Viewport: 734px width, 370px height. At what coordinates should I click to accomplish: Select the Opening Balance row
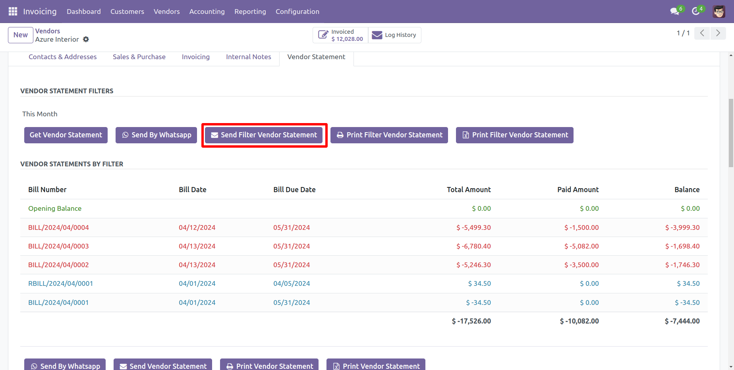pyautogui.click(x=364, y=208)
